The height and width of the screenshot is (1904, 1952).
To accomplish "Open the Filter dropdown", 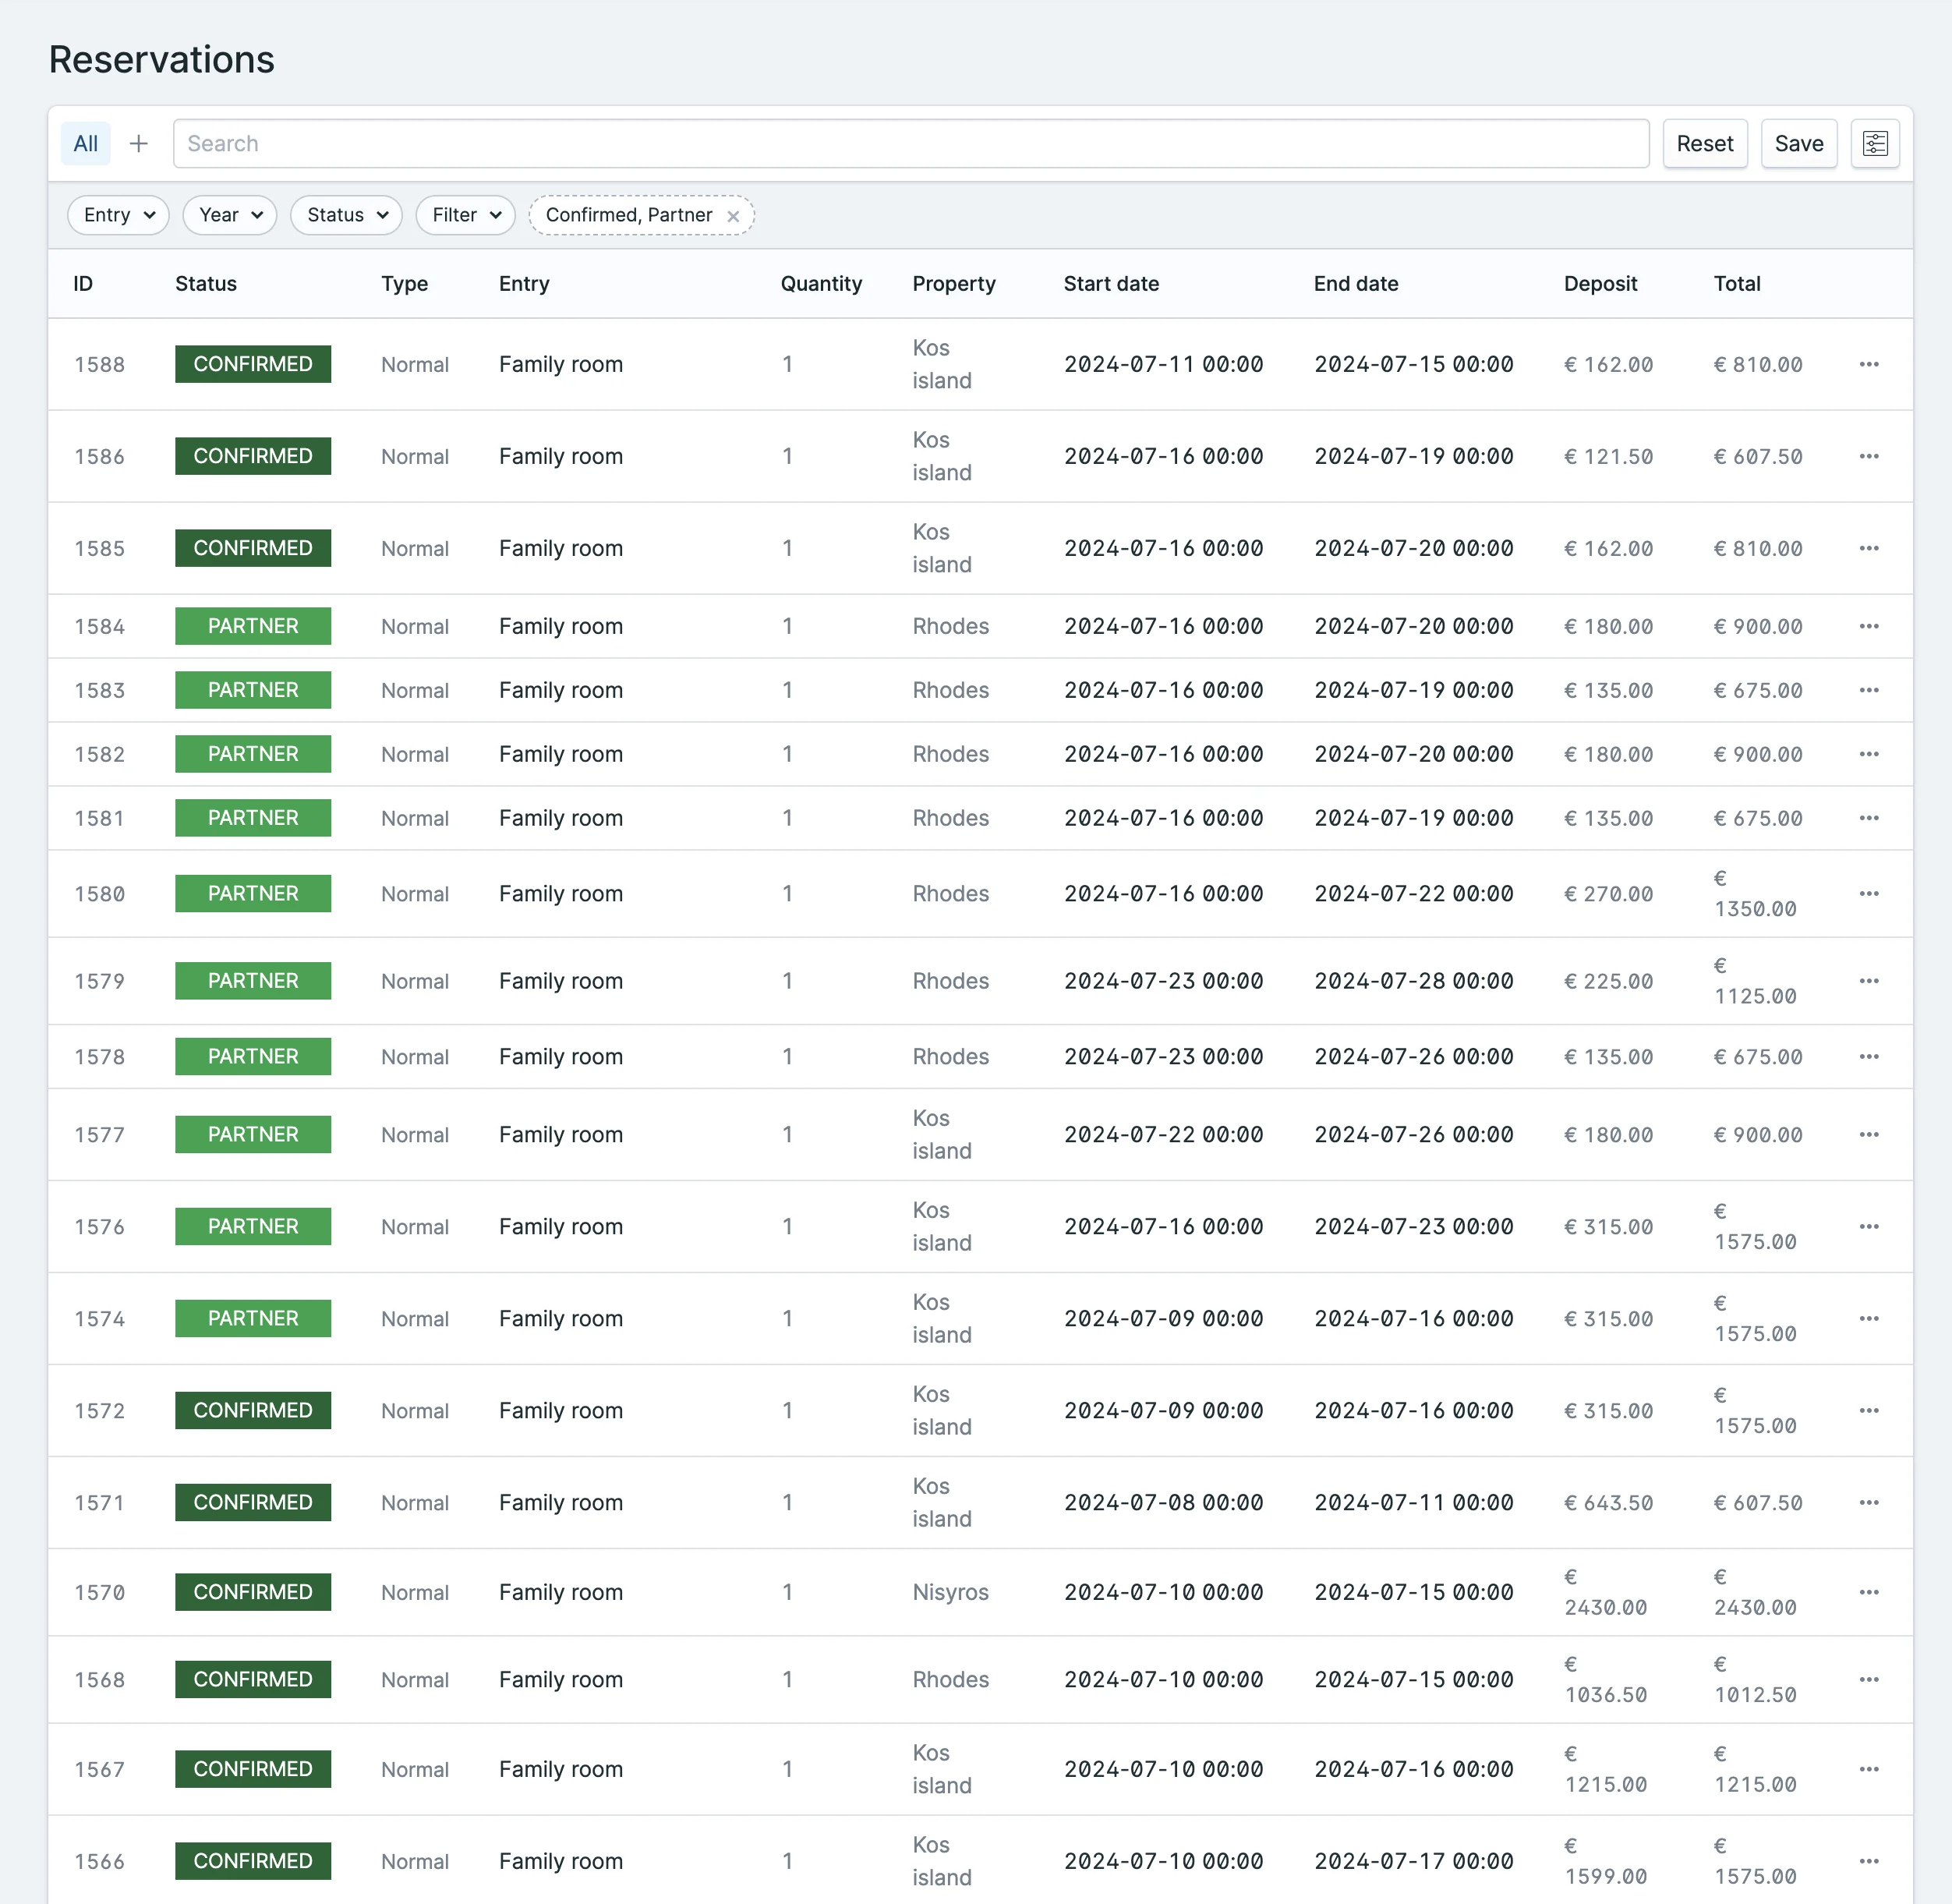I will (465, 215).
